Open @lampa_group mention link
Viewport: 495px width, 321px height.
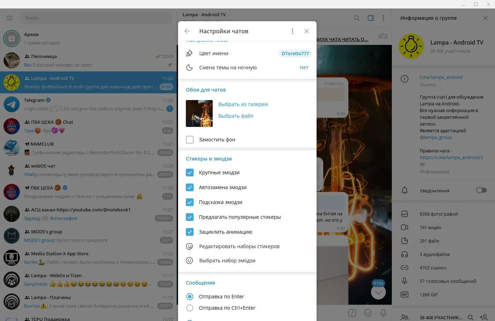click(436, 137)
